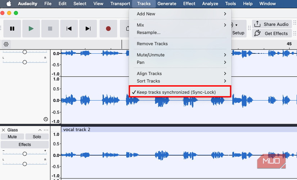Select the vocal track 2 clip title
The height and width of the screenshot is (180, 297).
point(77,129)
